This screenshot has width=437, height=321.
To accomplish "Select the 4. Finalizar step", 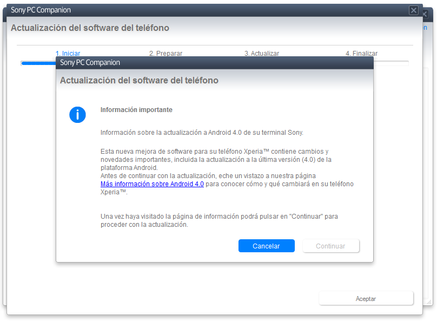I will click(361, 53).
